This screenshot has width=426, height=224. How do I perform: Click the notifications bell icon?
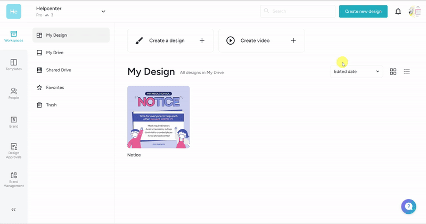click(x=398, y=11)
